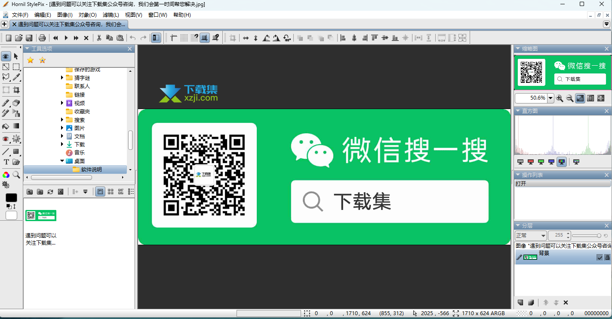Viewport: 612px width, 319px height.
Task: Flip the image vertically
Action: click(255, 38)
